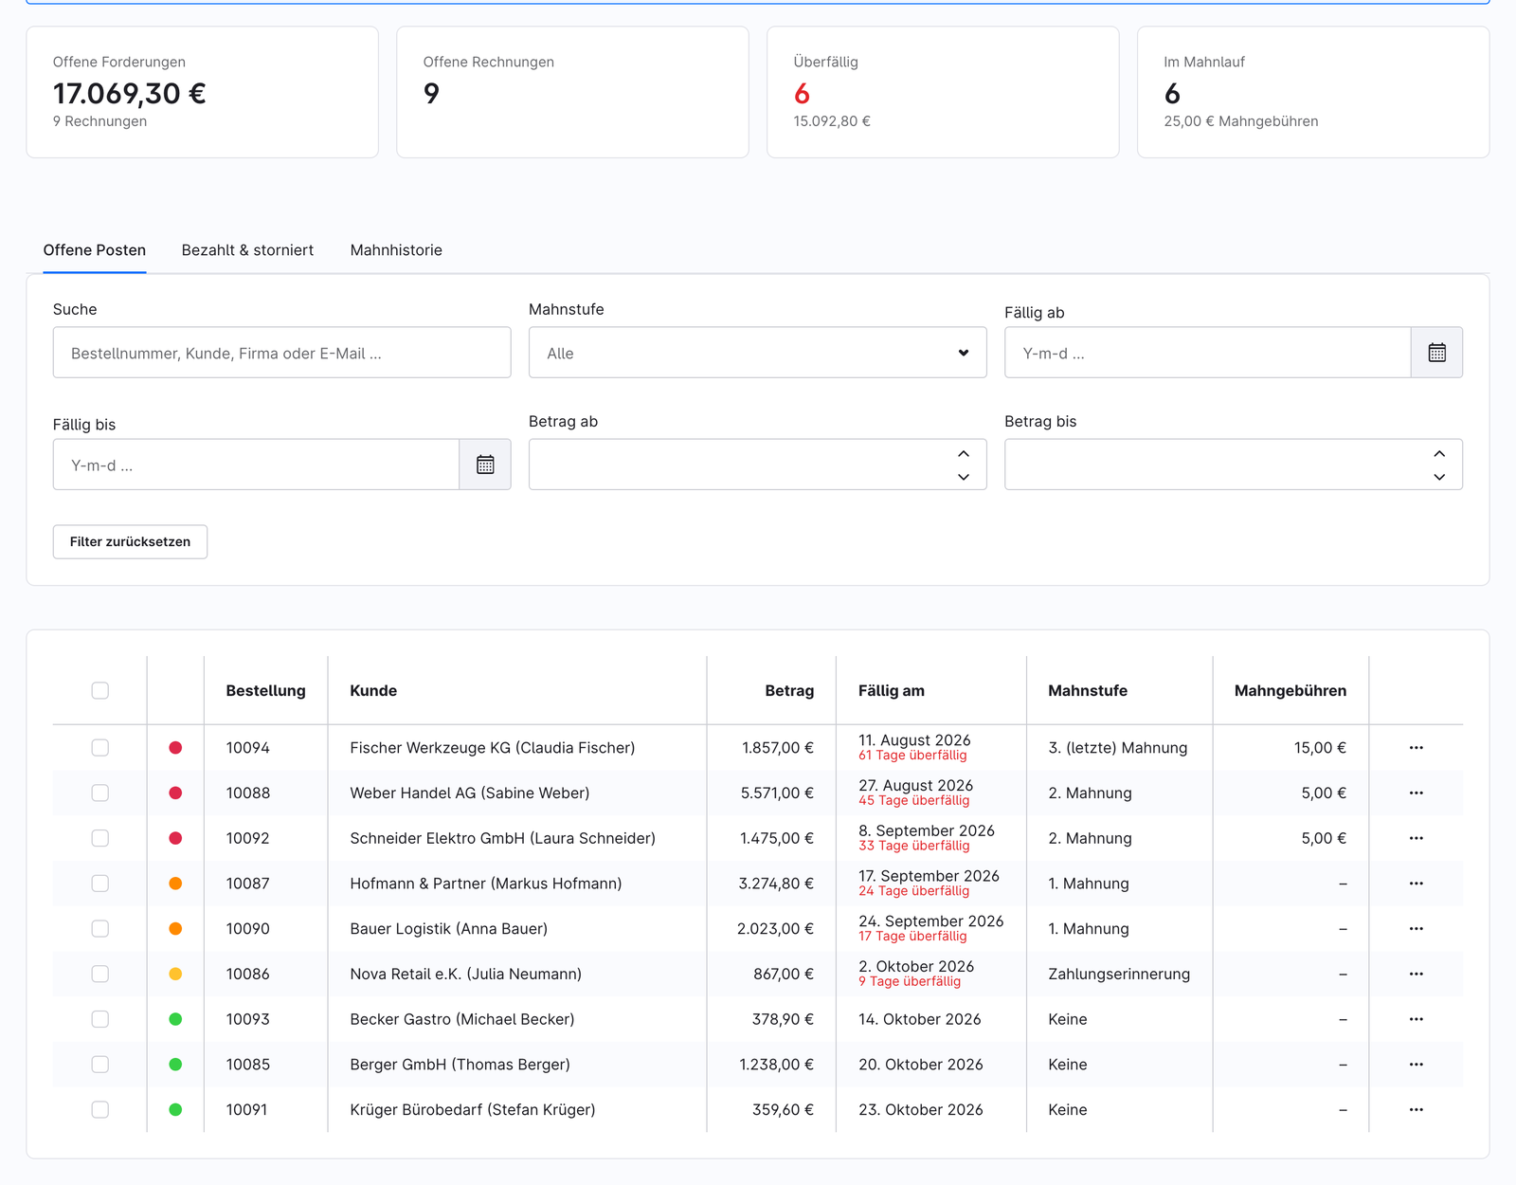
Task: Open actions menu for Krüger Bürobedarf row
Action: pyautogui.click(x=1416, y=1109)
